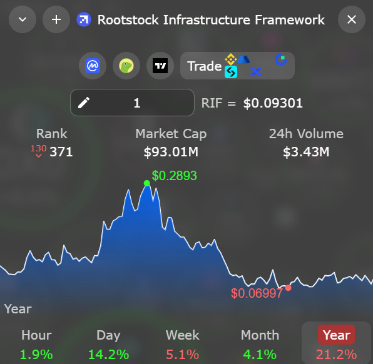Select the Year period tab
Image resolution: width=373 pixels, height=364 pixels.
point(336,343)
